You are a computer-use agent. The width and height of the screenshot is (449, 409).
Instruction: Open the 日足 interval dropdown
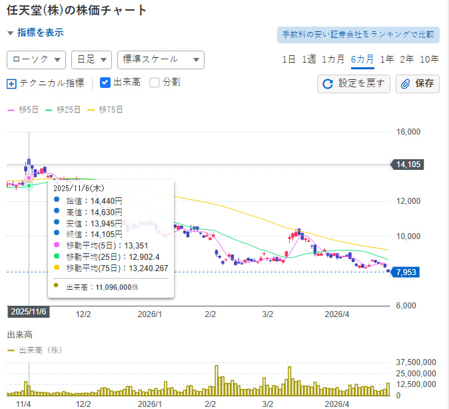(x=91, y=60)
